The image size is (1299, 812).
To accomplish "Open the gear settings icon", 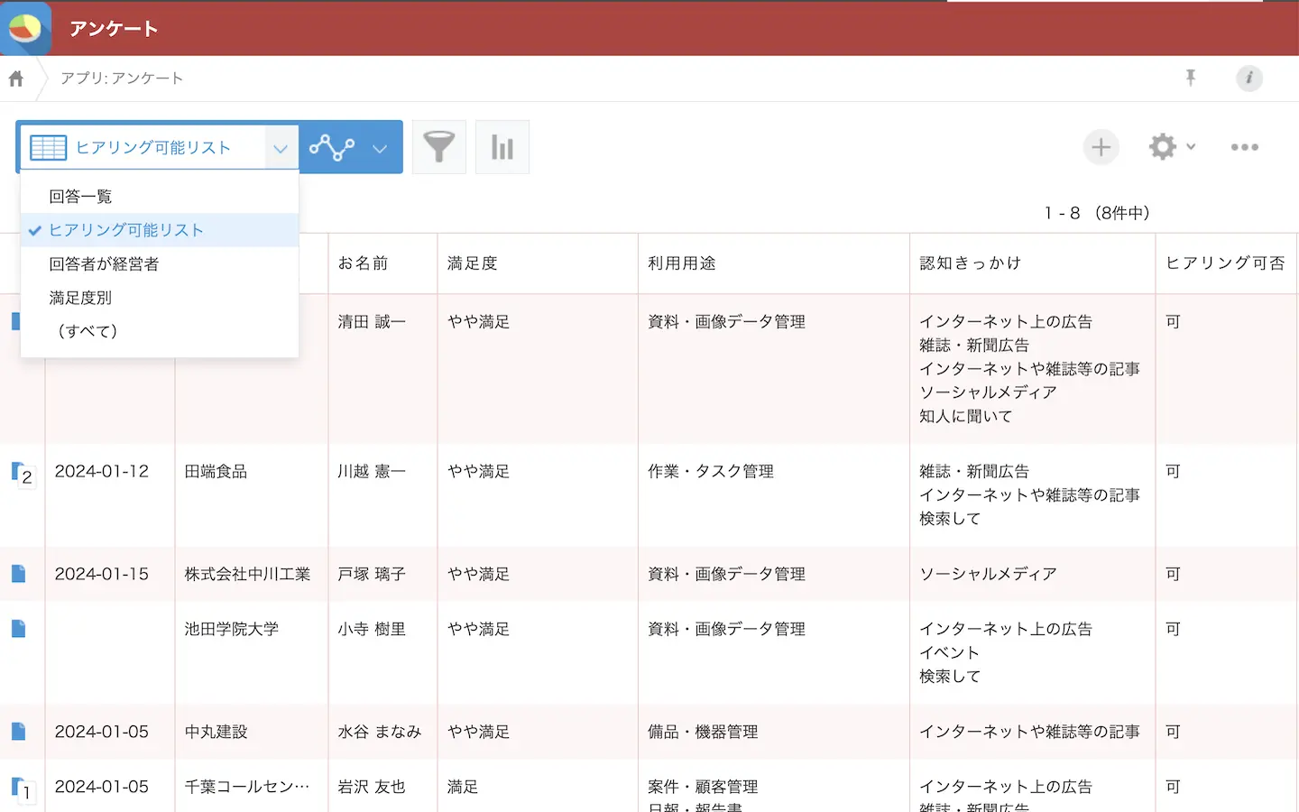I will tap(1162, 147).
